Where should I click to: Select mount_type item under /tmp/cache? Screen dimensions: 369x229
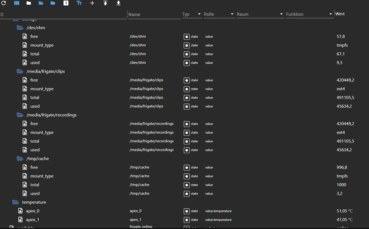[42, 176]
